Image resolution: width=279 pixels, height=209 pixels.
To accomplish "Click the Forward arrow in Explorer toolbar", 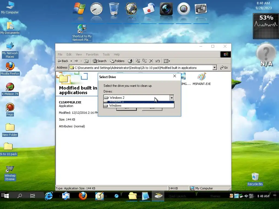I will click(x=76, y=61).
